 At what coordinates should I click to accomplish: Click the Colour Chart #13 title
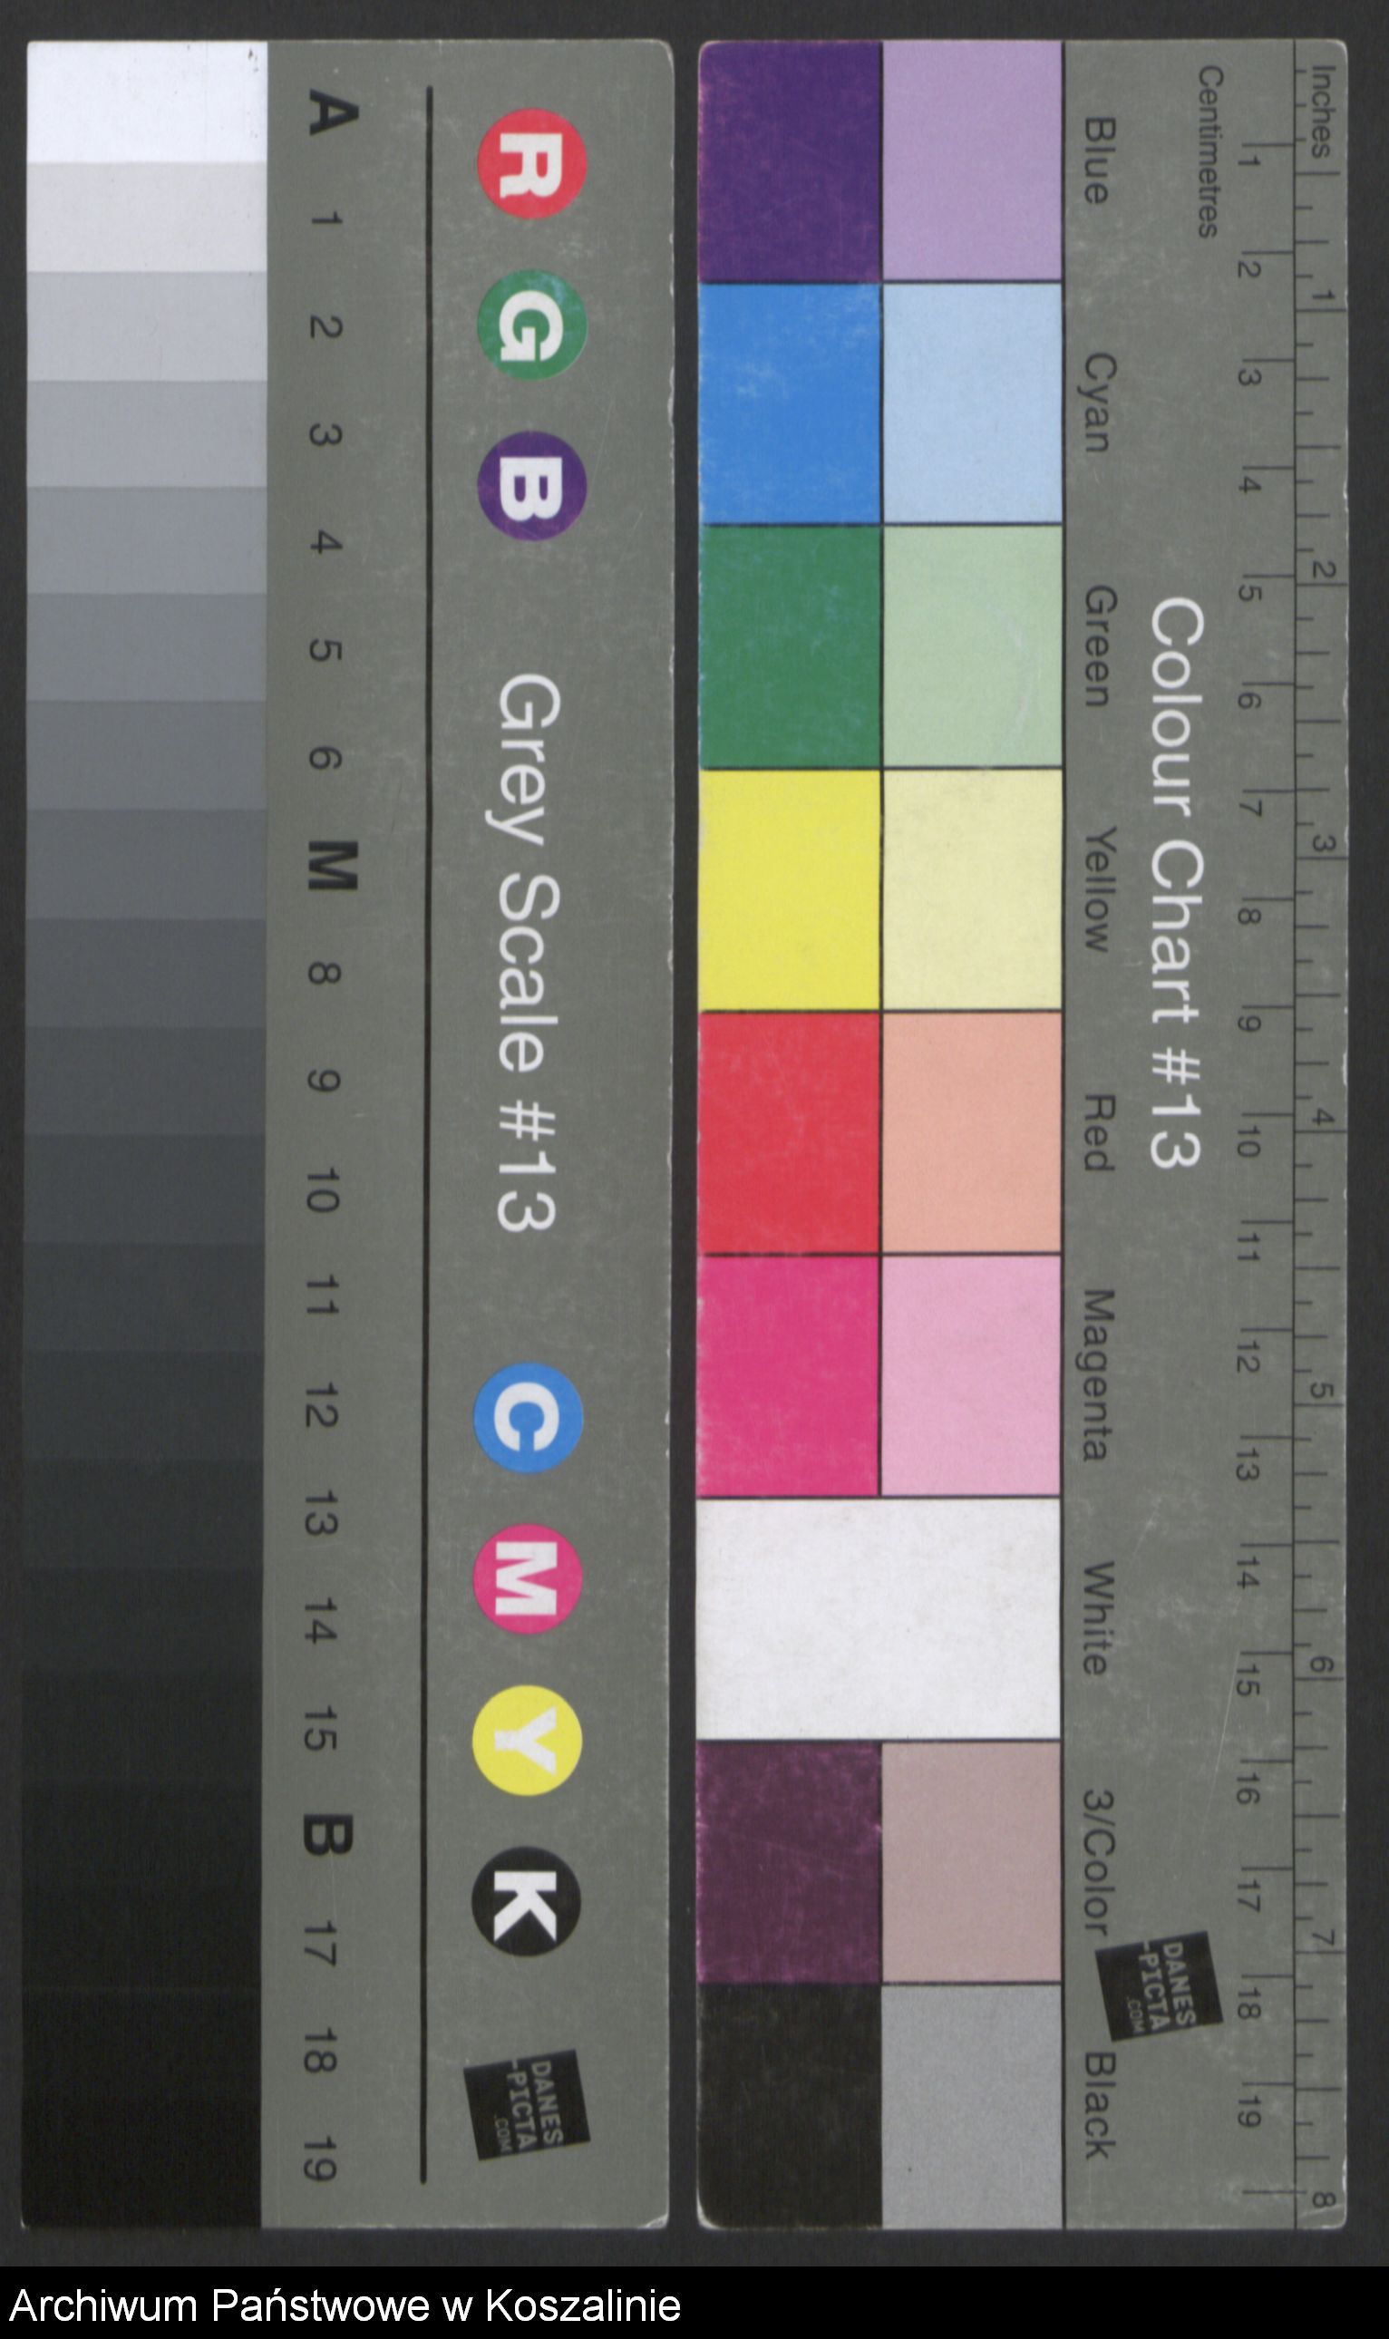(1176, 882)
